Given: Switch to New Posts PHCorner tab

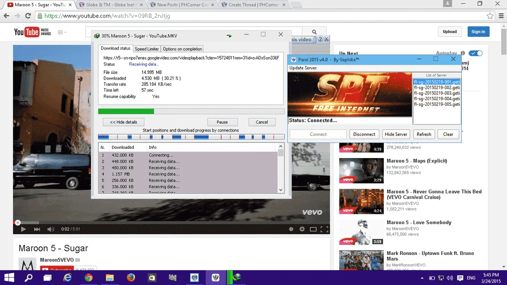Looking at the screenshot, I should [x=182, y=5].
